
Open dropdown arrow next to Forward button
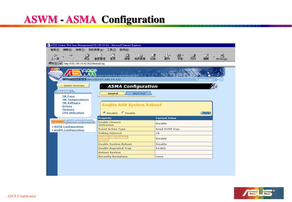[79, 57]
